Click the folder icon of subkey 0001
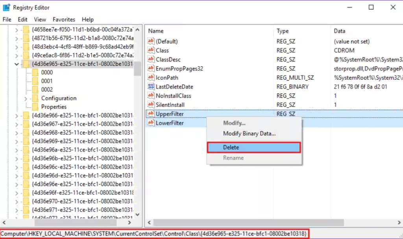The image size is (403, 239). (x=35, y=81)
